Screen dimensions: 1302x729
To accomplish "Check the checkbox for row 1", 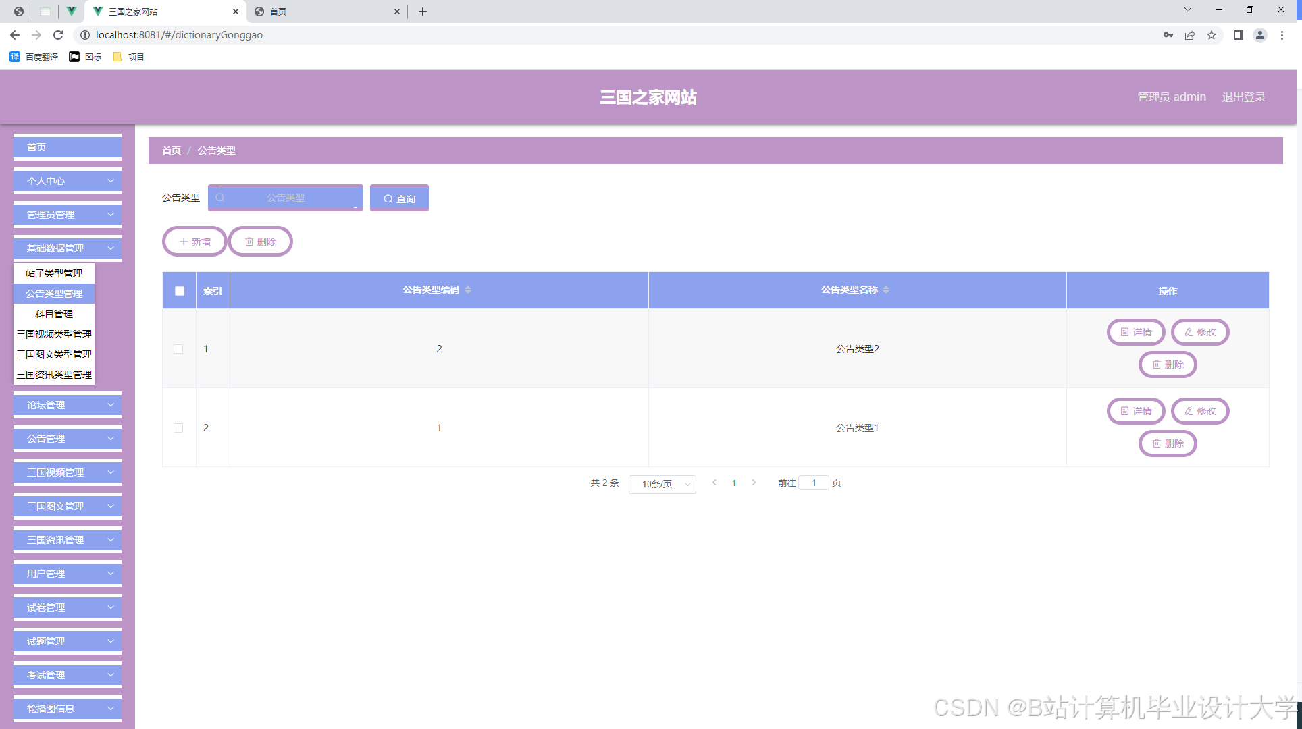I will (178, 349).
